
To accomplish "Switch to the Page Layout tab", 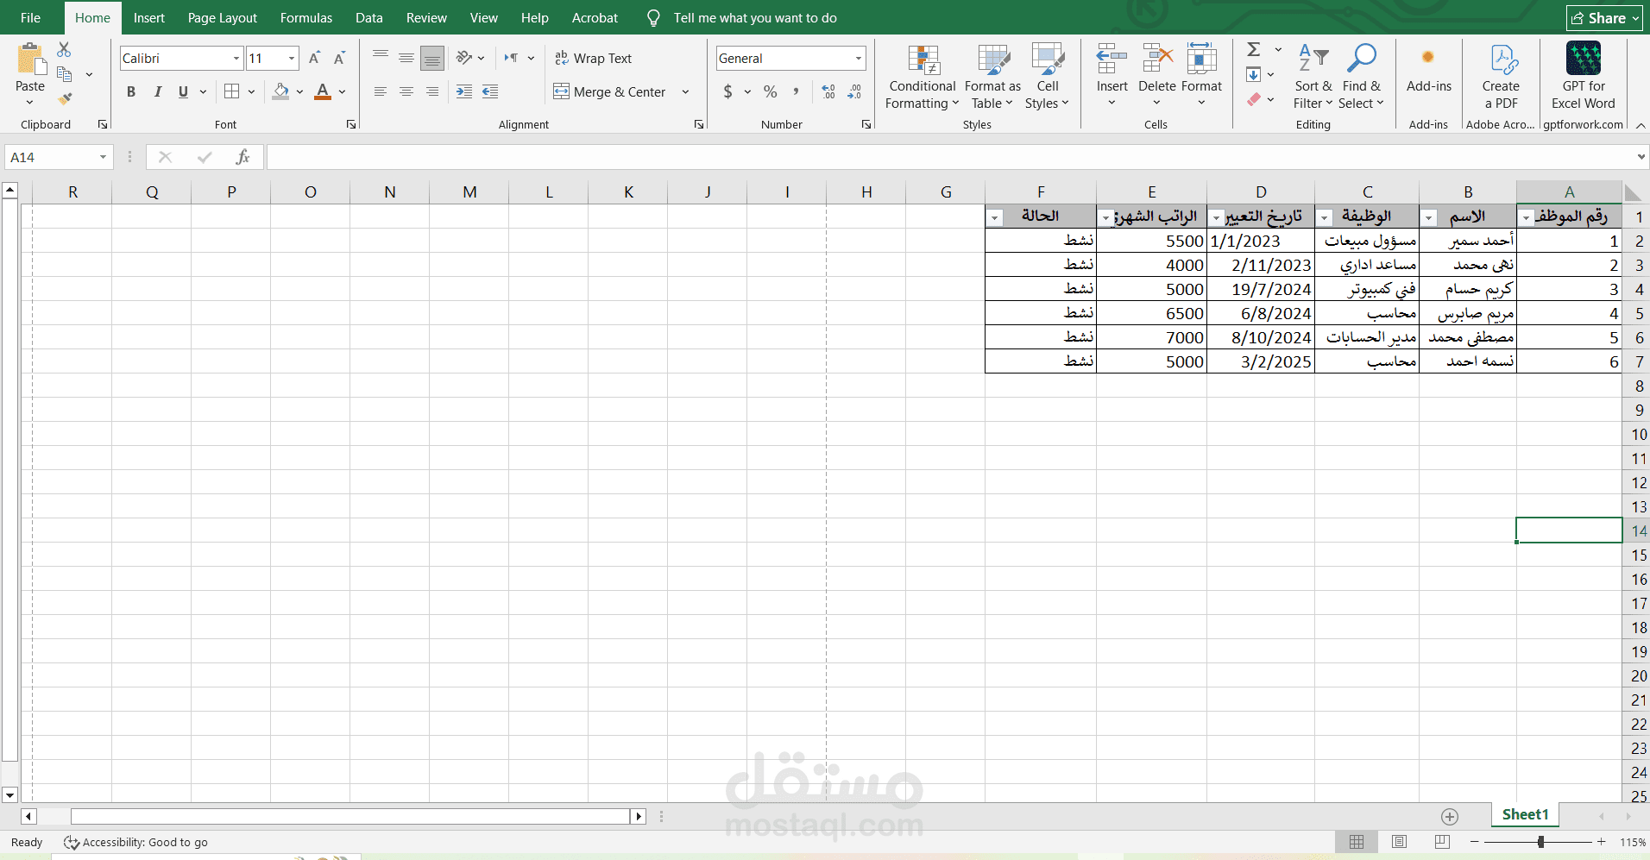I will point(223,17).
